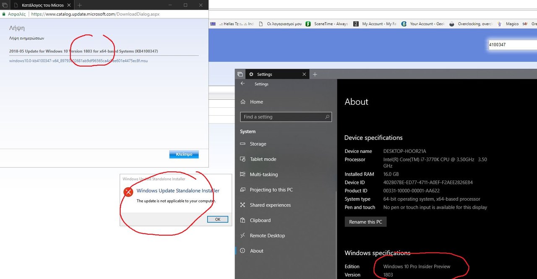Viewport: 537px width, 279px height.
Task: Go to Projecting to this PC
Action: [271, 190]
